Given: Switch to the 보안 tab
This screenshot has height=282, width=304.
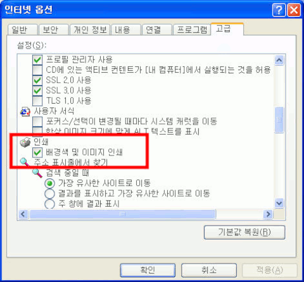Looking at the screenshot, I should [54, 30].
